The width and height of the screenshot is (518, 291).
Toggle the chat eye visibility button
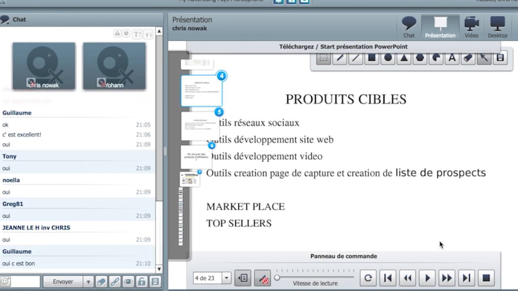(128, 282)
